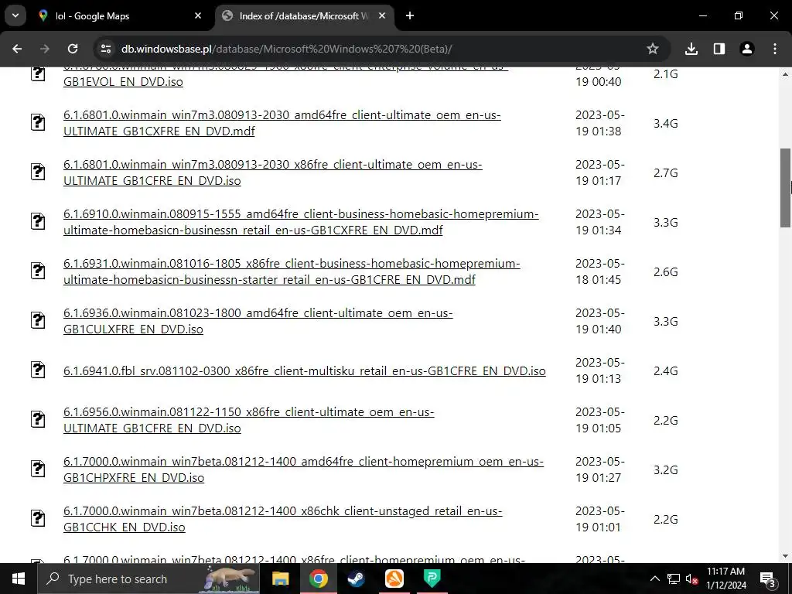Click the 3.4G size value
This screenshot has width=792, height=594.
[666, 123]
